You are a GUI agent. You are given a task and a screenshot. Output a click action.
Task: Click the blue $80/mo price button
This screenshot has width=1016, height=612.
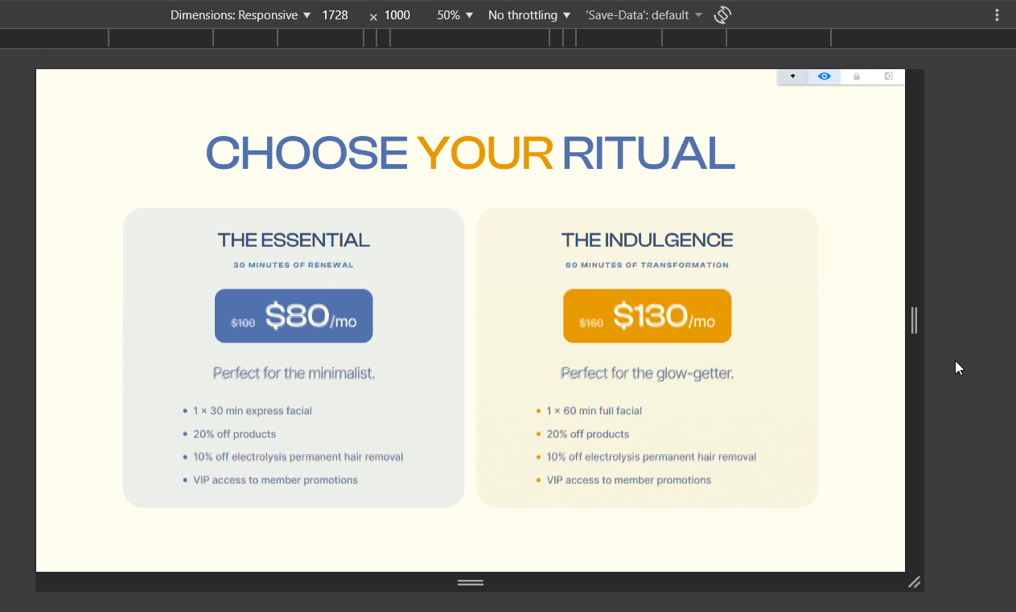[294, 316]
